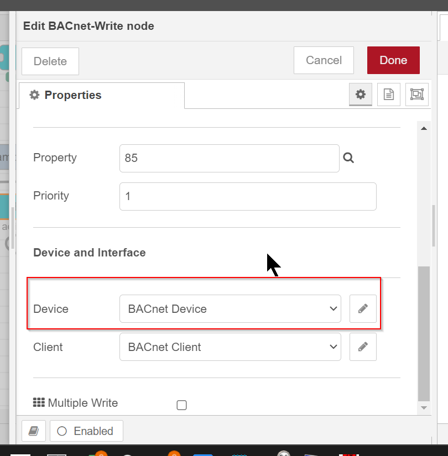Click the scrollbar up arrow
This screenshot has height=456, width=448.
(424, 128)
